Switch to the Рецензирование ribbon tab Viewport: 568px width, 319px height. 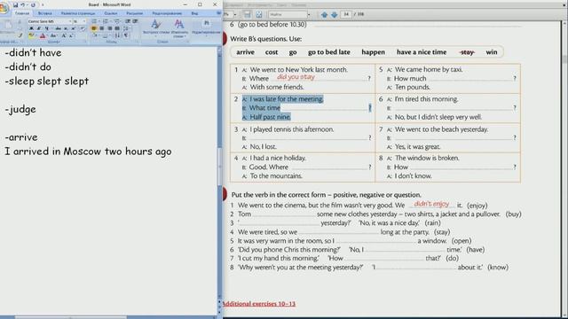[x=167, y=13]
